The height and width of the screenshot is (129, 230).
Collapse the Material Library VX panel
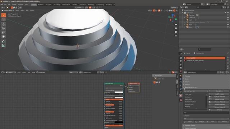click(190, 87)
